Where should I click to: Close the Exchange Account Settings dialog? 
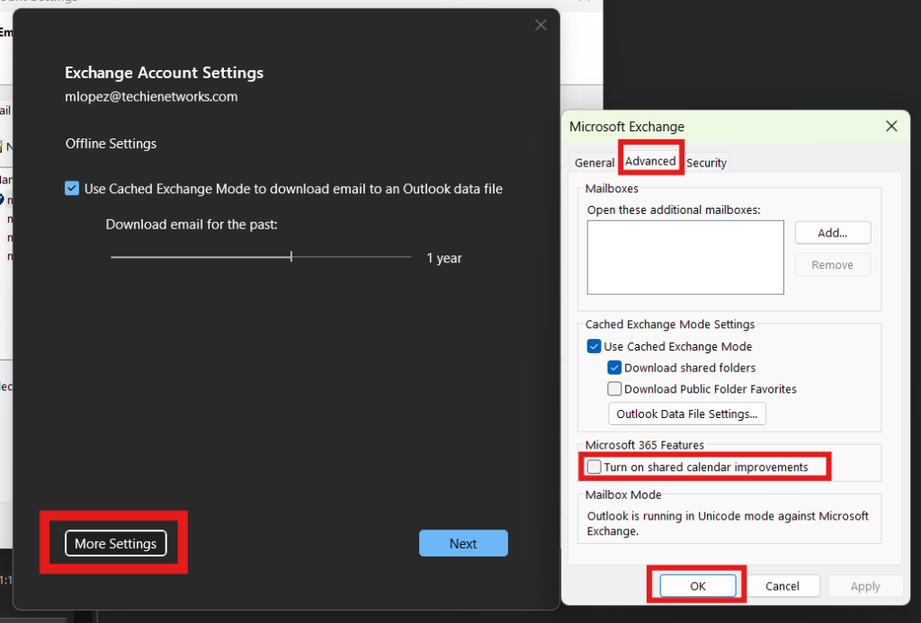tap(541, 25)
